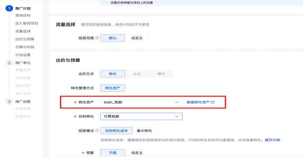Click 新建转化资产 link
Screen dimensions: 303x158
click(x=198, y=102)
